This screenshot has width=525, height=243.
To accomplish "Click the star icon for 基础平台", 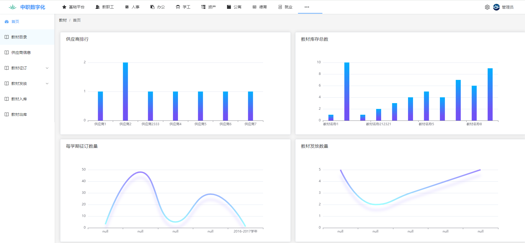I will [64, 7].
